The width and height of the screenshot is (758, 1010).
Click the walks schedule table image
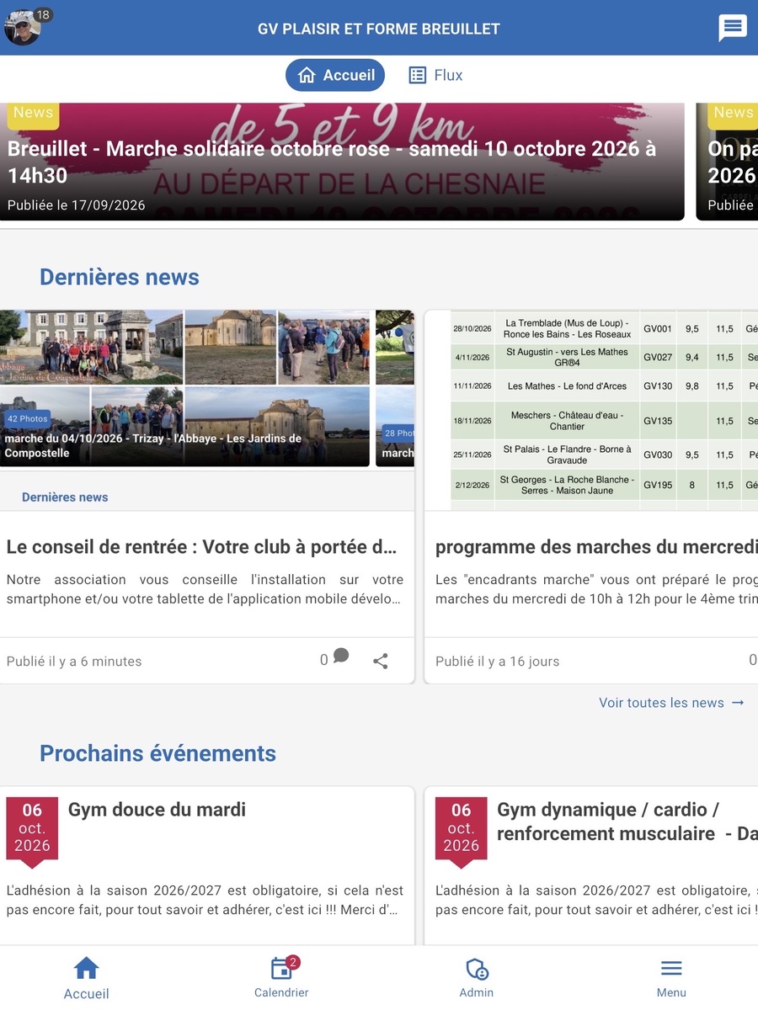coord(591,410)
